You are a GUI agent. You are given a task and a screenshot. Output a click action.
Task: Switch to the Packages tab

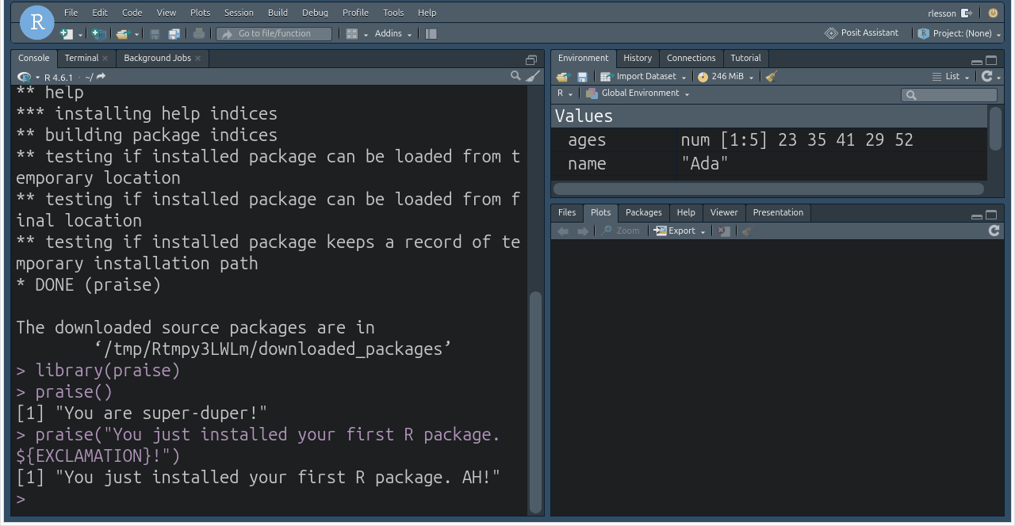(643, 212)
